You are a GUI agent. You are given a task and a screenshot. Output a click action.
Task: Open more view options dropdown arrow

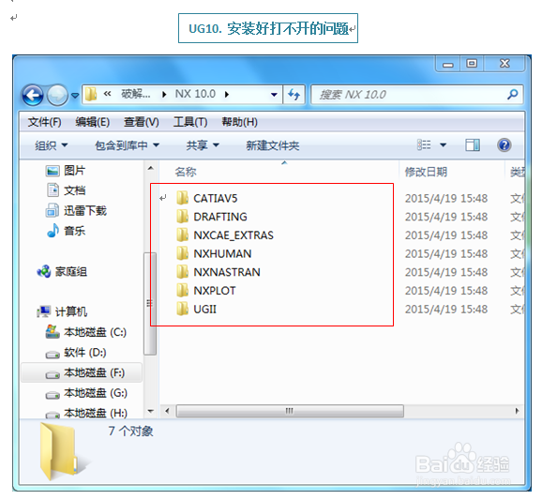point(444,144)
